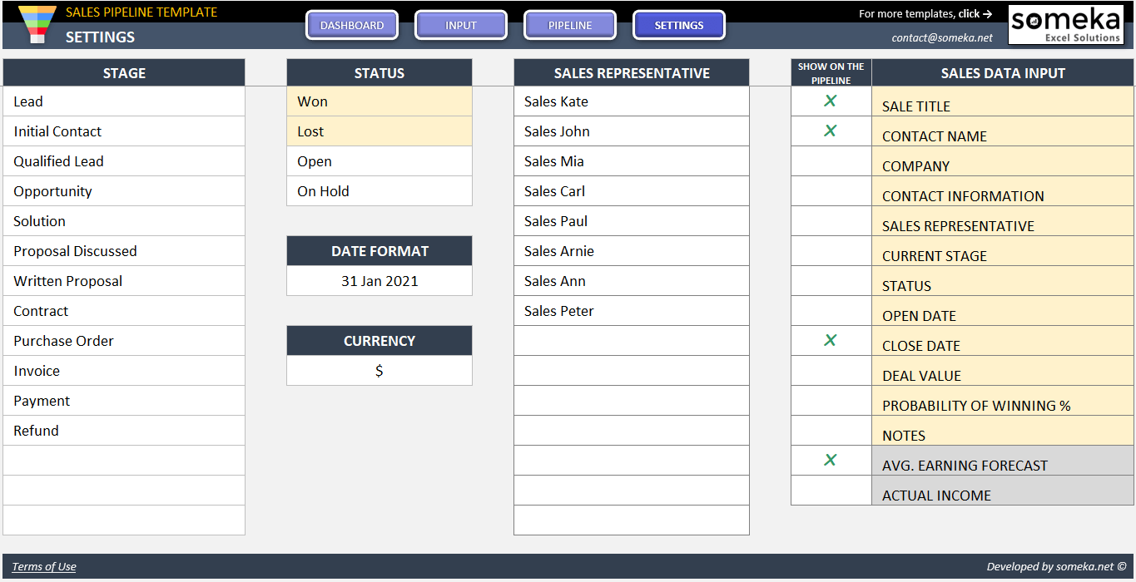This screenshot has height=582, width=1136.
Task: Select the 'Lead' stage cell
Action: pos(124,101)
